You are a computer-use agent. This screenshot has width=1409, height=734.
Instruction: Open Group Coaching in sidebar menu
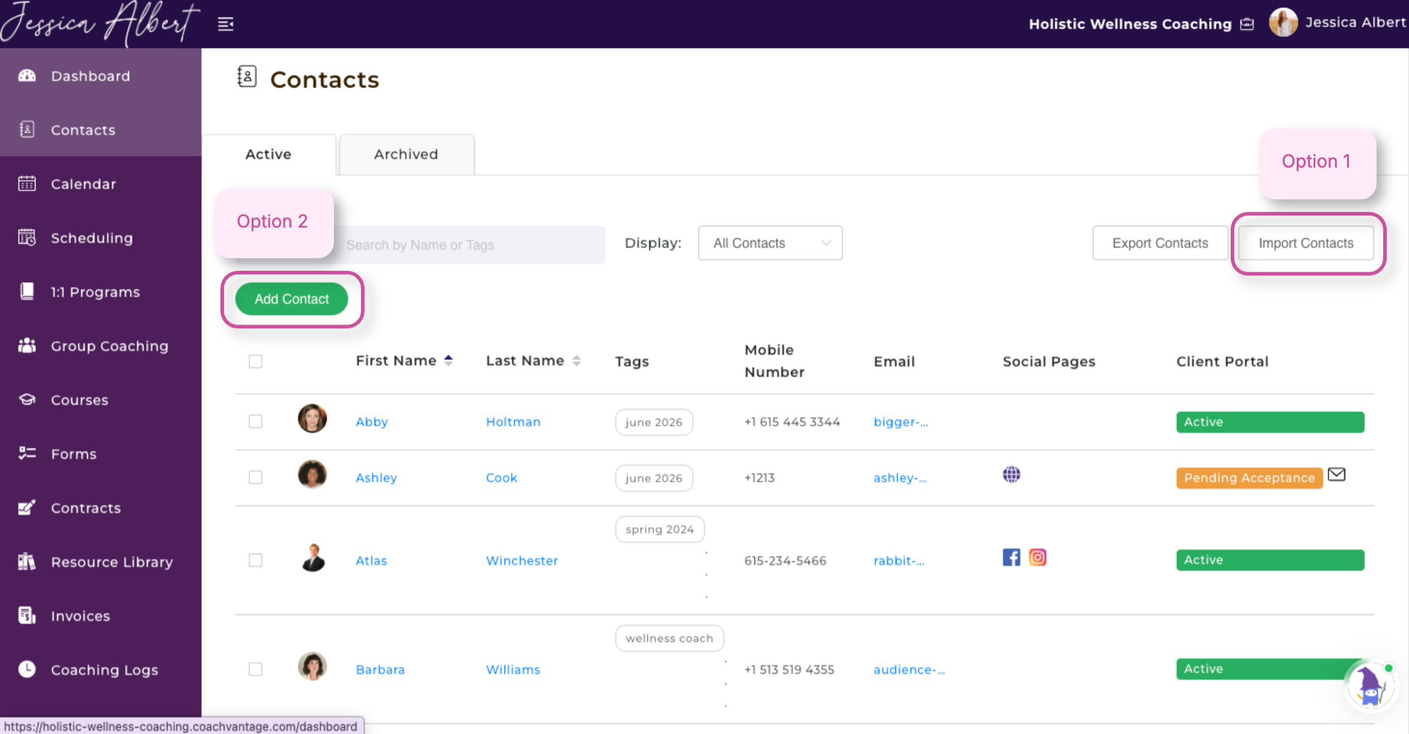(109, 346)
